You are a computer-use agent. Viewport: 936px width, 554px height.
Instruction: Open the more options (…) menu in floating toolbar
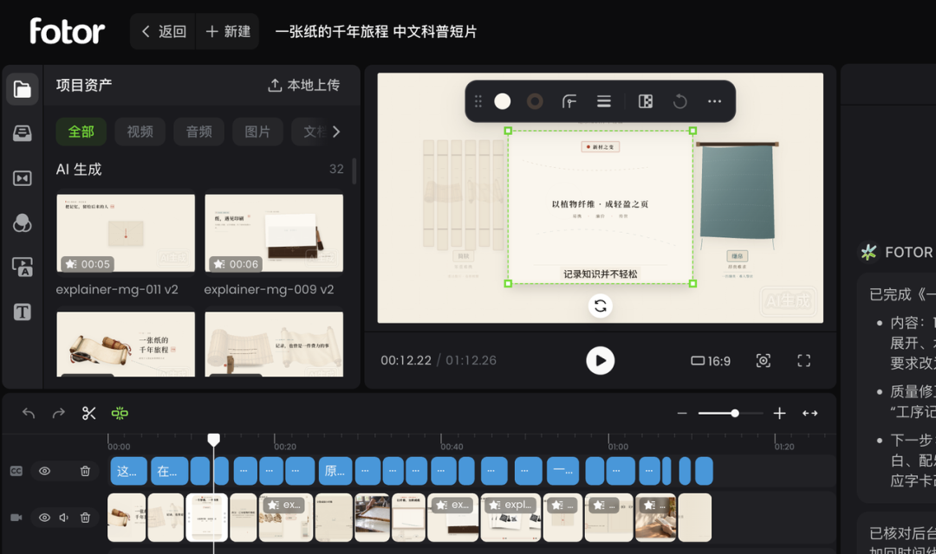click(714, 101)
